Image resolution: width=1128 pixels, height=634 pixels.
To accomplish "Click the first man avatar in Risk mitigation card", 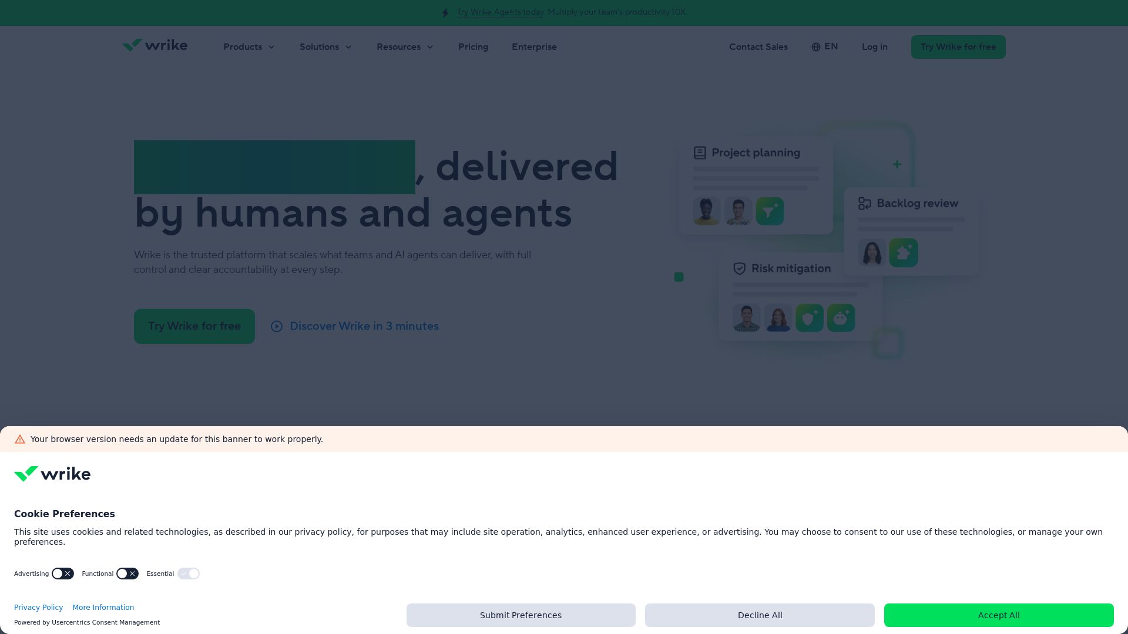I will click(747, 318).
